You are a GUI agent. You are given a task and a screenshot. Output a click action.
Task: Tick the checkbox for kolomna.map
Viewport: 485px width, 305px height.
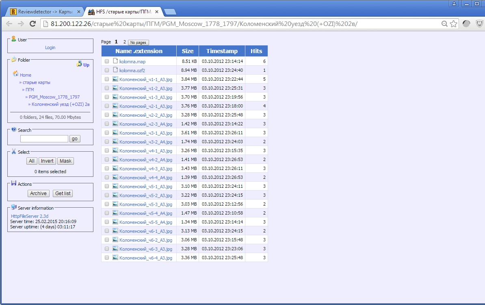tap(107, 62)
